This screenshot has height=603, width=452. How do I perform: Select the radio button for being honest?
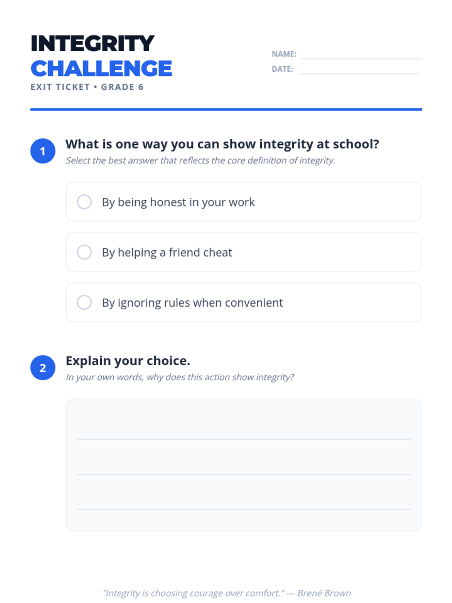tap(84, 202)
